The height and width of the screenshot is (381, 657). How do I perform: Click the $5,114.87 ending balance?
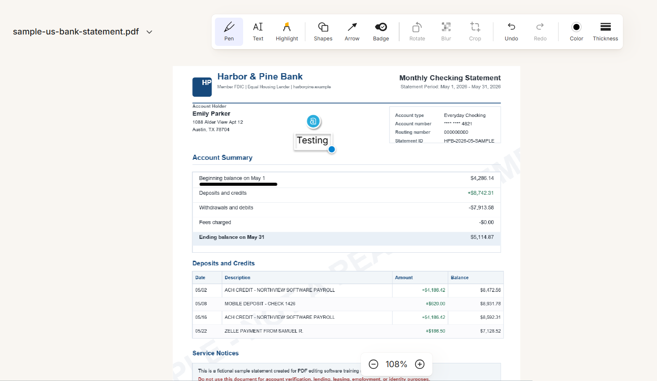coord(482,237)
